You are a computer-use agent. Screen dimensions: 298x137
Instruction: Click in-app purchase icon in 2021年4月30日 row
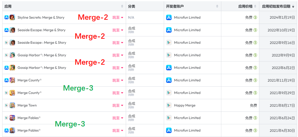coord(255,130)
